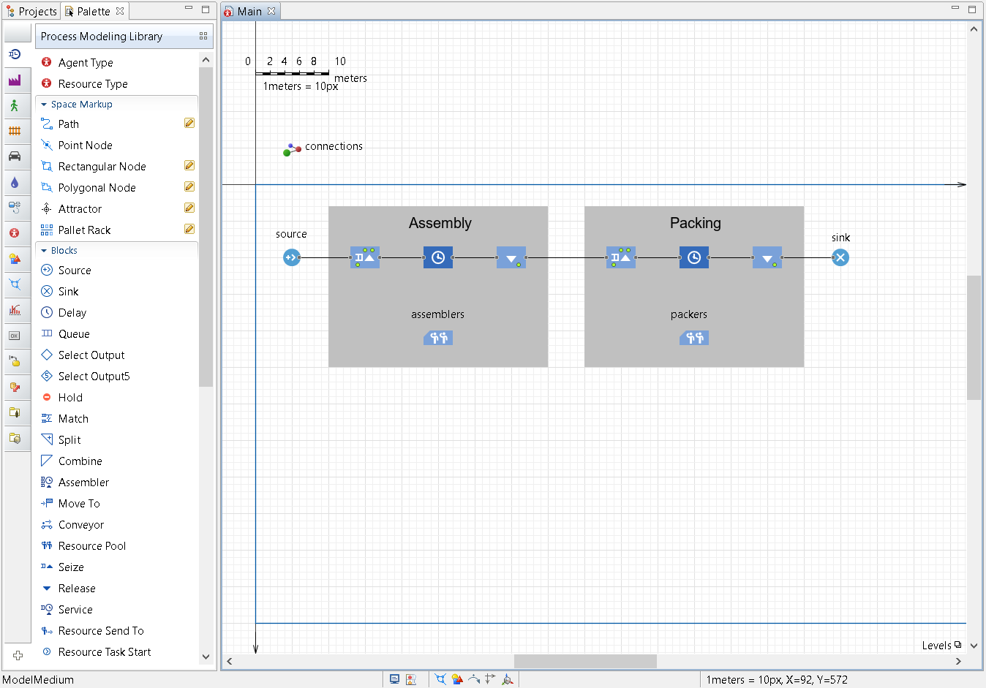The image size is (986, 688).
Task: Choose the Conveyor block in palette
Action: click(80, 525)
